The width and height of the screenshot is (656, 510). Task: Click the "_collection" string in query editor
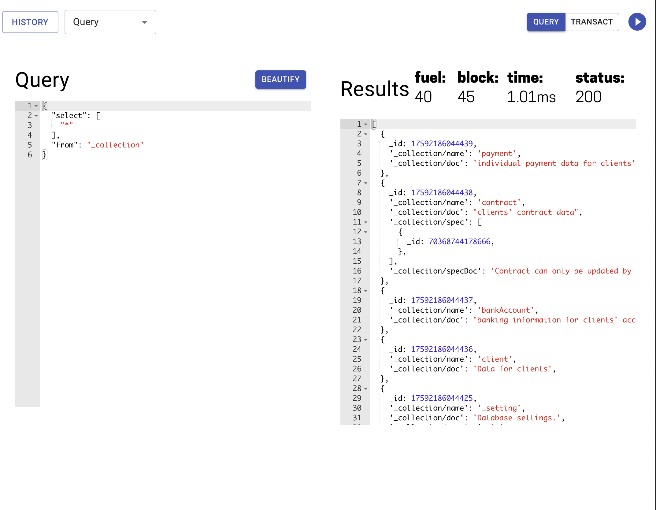(115, 145)
